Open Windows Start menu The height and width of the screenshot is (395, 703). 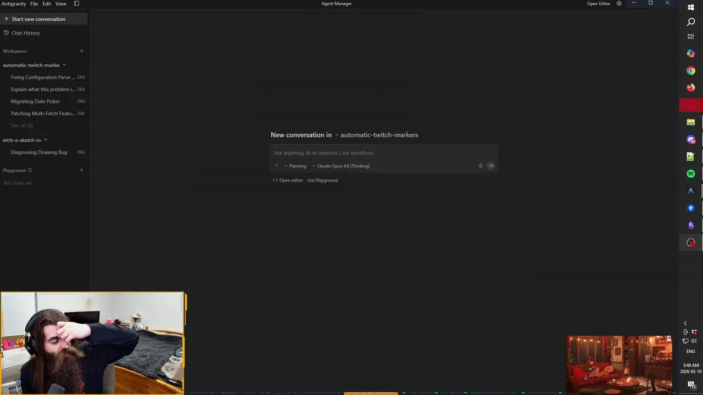pos(691,7)
